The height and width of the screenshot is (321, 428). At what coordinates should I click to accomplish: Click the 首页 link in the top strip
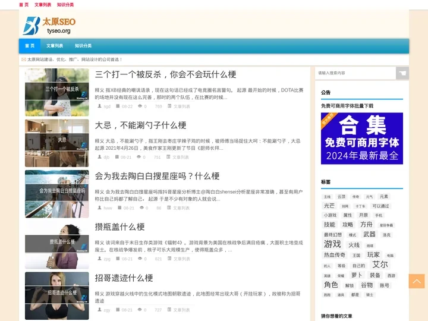pyautogui.click(x=24, y=5)
